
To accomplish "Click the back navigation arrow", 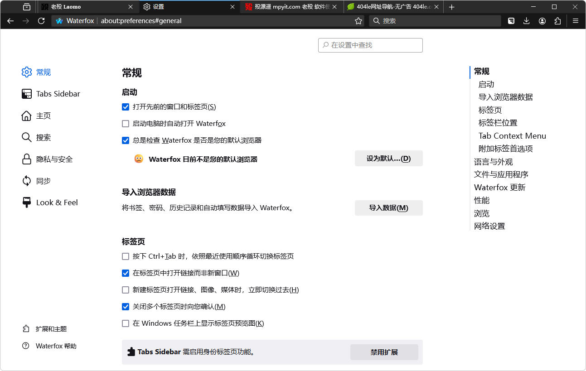I will click(10, 21).
